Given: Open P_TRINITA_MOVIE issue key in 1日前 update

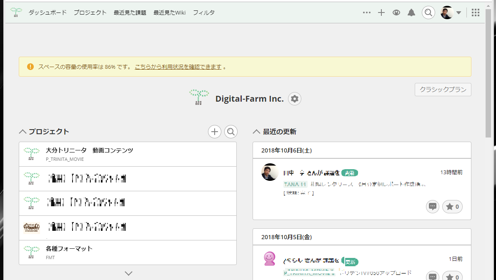Looking at the screenshot, I should click(309, 273).
